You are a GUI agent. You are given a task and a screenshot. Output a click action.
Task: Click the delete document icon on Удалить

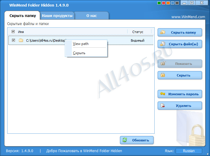(162, 105)
